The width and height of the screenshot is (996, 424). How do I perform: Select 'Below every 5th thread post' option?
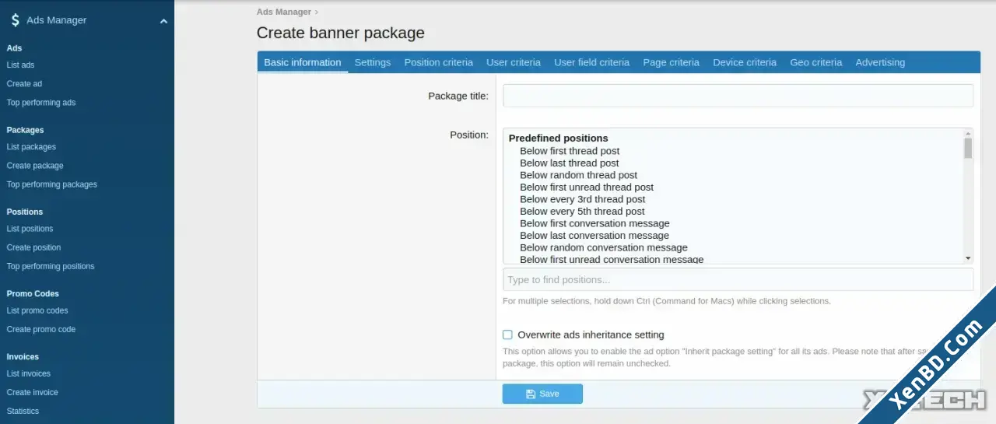tap(582, 211)
